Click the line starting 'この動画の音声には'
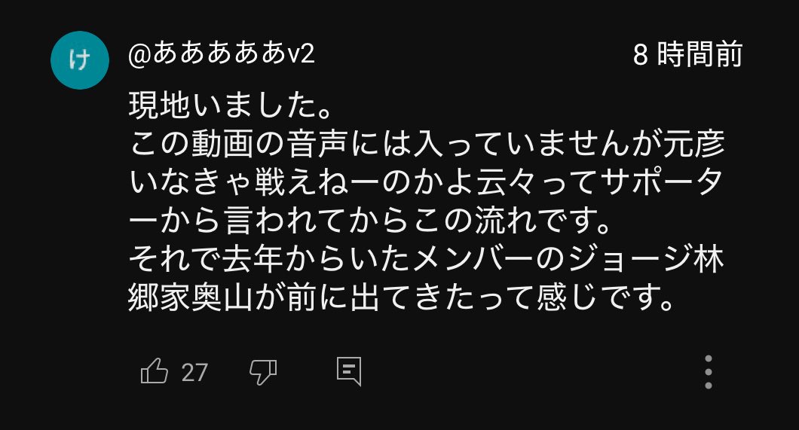Screen dimensions: 799x430 pyautogui.click(x=427, y=144)
